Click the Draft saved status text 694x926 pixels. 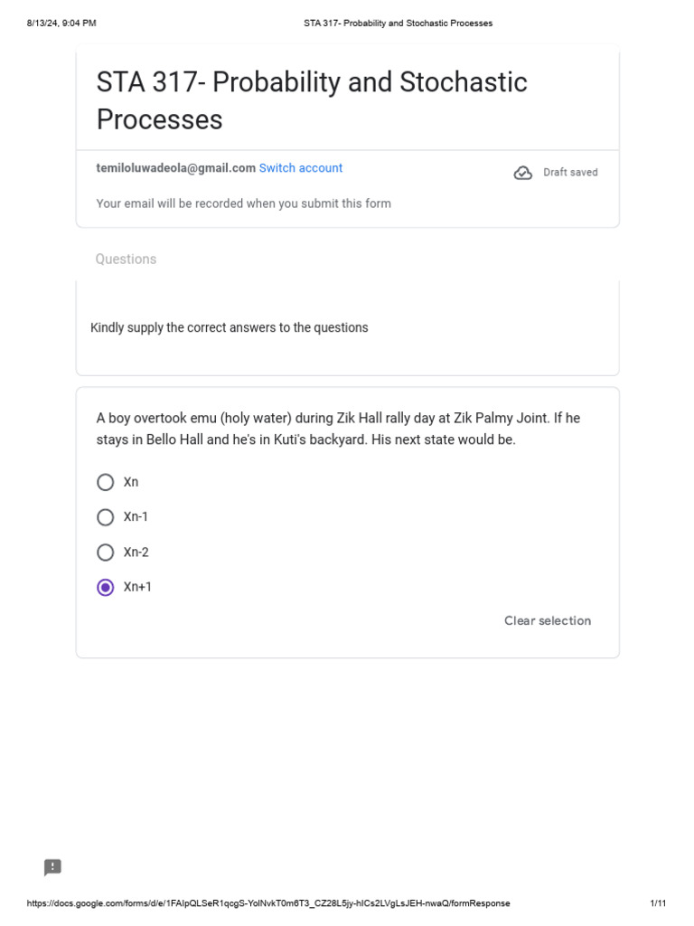click(570, 173)
